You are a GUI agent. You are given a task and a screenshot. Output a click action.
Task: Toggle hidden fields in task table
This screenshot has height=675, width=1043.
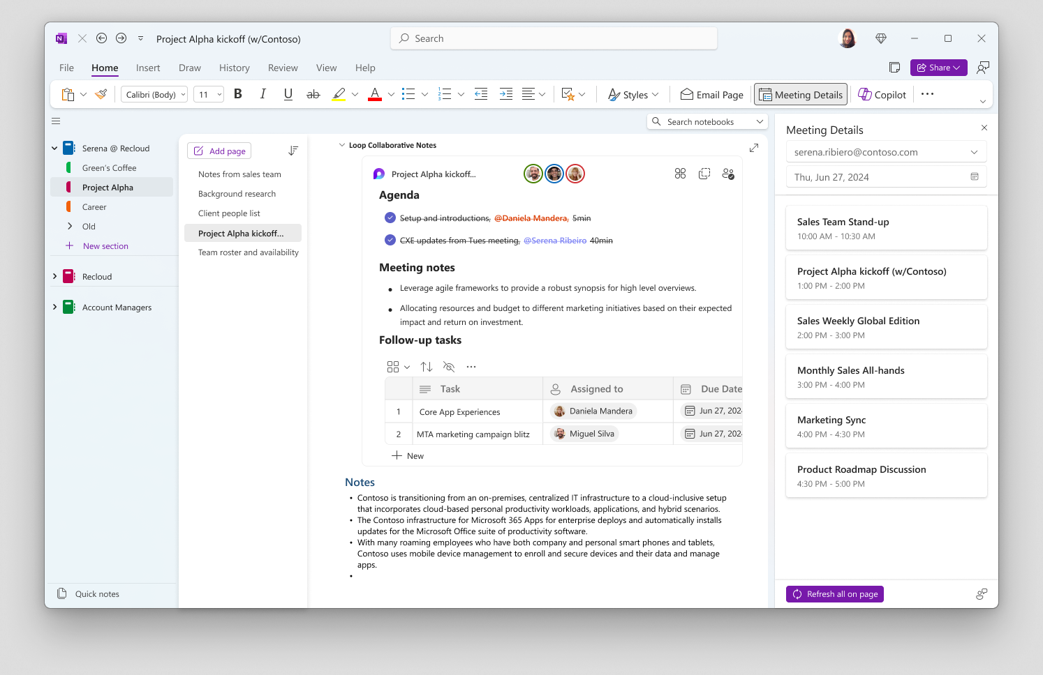[x=449, y=367]
